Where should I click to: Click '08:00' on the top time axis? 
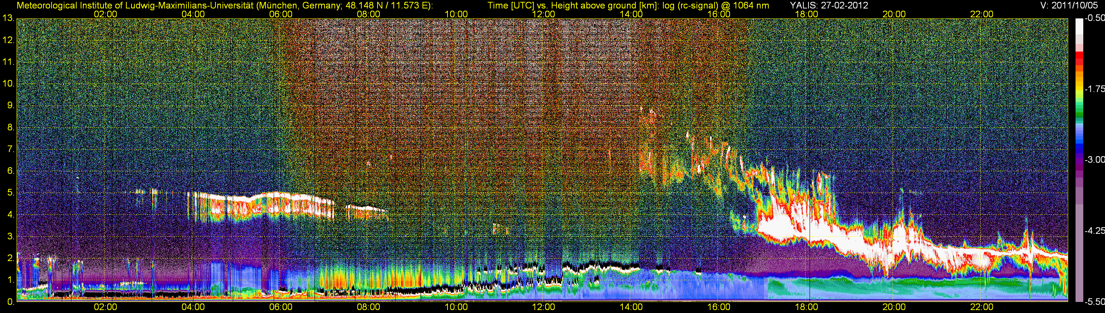pyautogui.click(x=368, y=14)
